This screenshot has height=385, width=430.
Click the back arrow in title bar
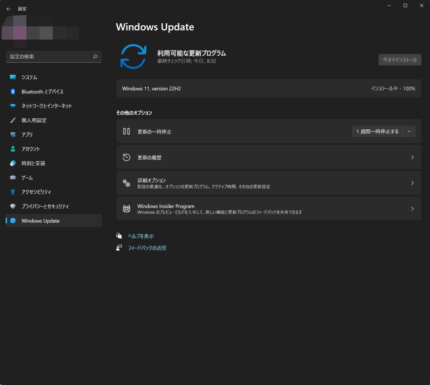(9, 9)
